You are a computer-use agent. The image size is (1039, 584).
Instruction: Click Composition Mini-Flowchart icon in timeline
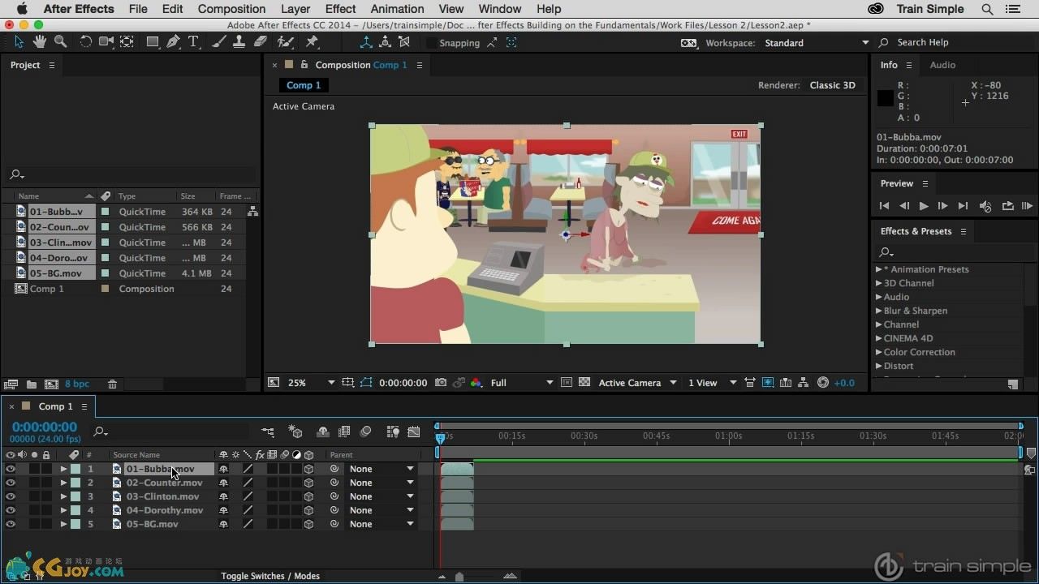[x=268, y=432]
